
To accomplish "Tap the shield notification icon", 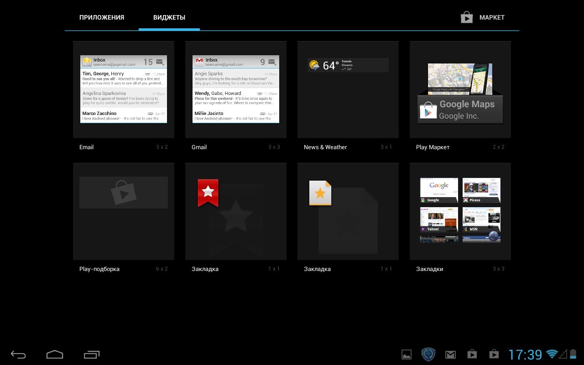I will [428, 355].
